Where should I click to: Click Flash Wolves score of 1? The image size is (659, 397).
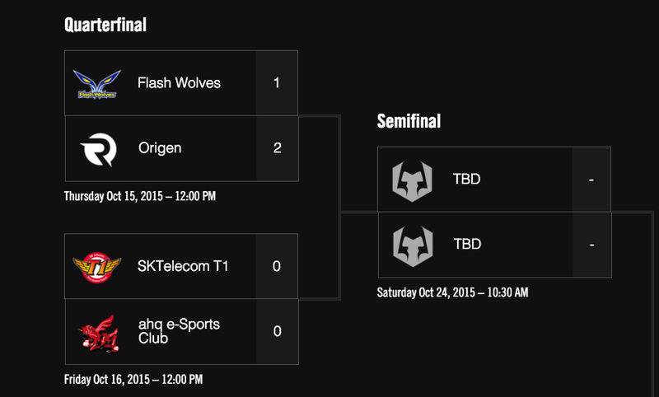coord(277,82)
